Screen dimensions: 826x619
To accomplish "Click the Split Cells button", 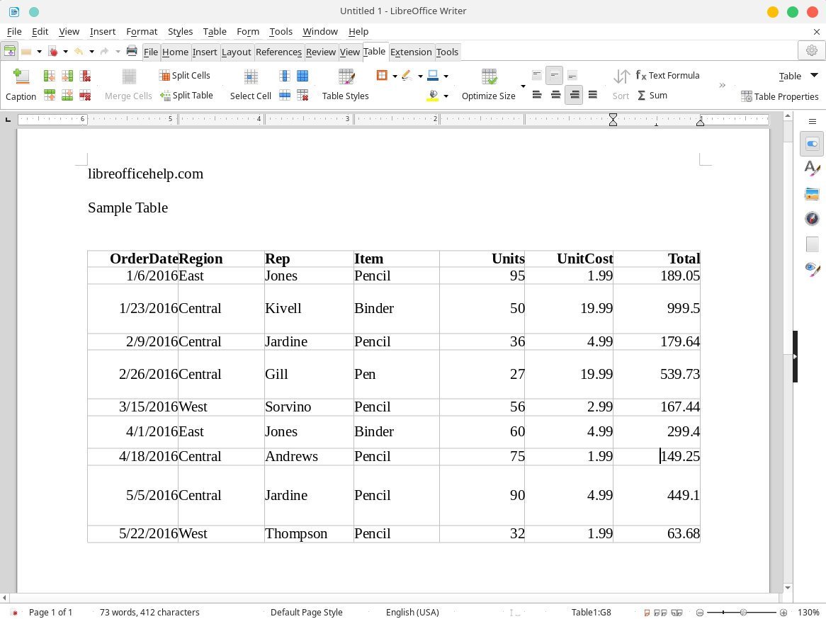I will 184,75.
